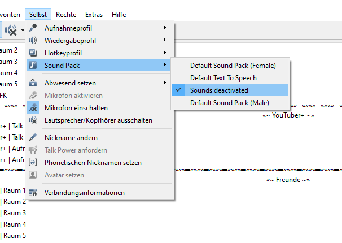
Task: Click the speaker icon beside Wiedergabeprofil
Action: click(x=33, y=40)
